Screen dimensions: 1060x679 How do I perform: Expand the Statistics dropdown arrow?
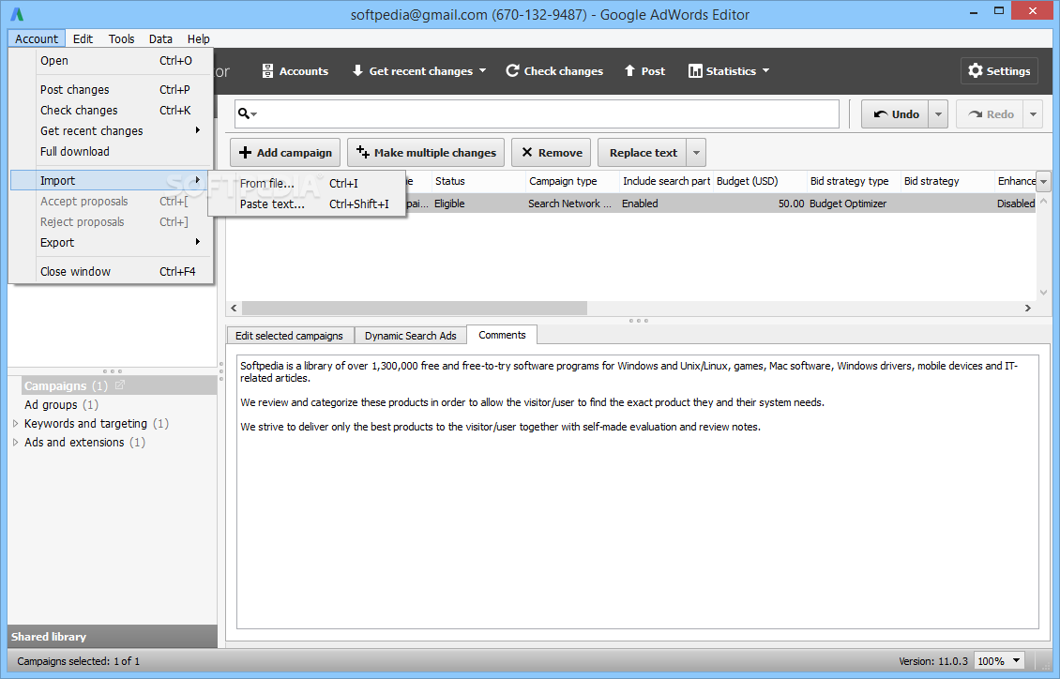[766, 71]
